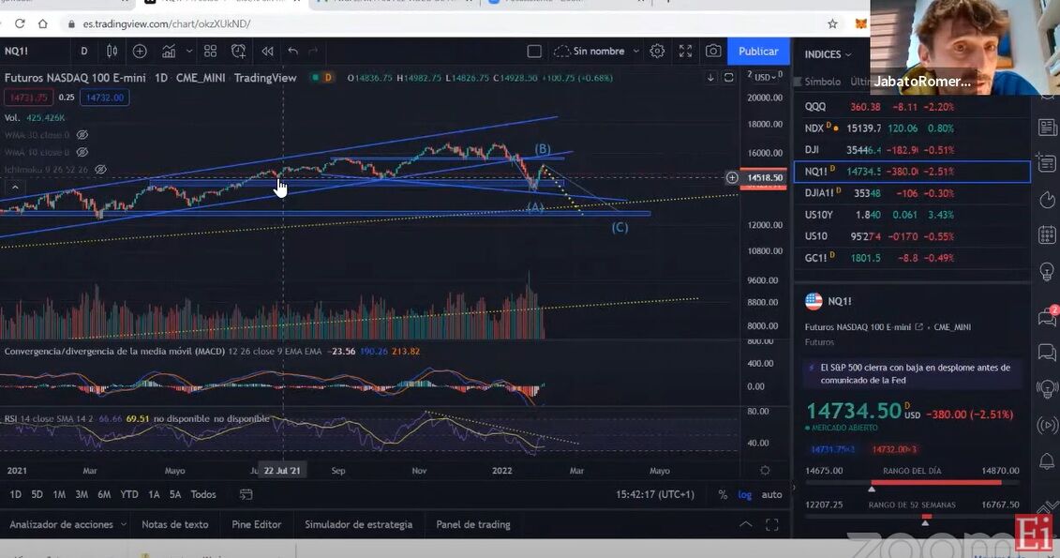Image resolution: width=1060 pixels, height=558 pixels.
Task: Maximize the bottom panel
Action: [772, 524]
